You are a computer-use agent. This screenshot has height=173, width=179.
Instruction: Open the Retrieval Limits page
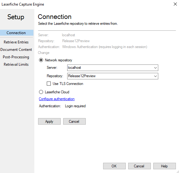16,64
